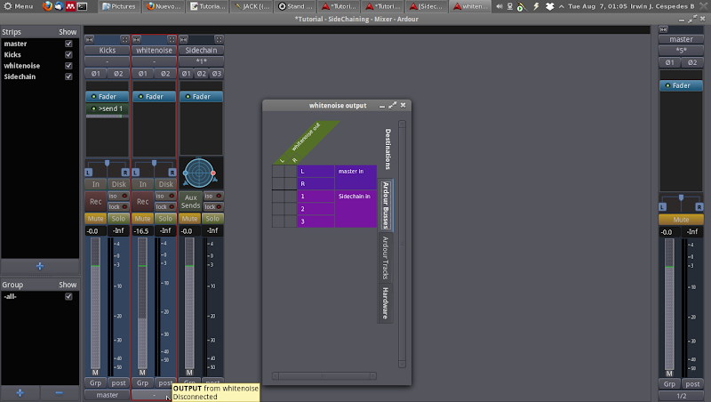Open the Kicks Grp group selector
The width and height of the screenshot is (711, 402).
(96, 383)
